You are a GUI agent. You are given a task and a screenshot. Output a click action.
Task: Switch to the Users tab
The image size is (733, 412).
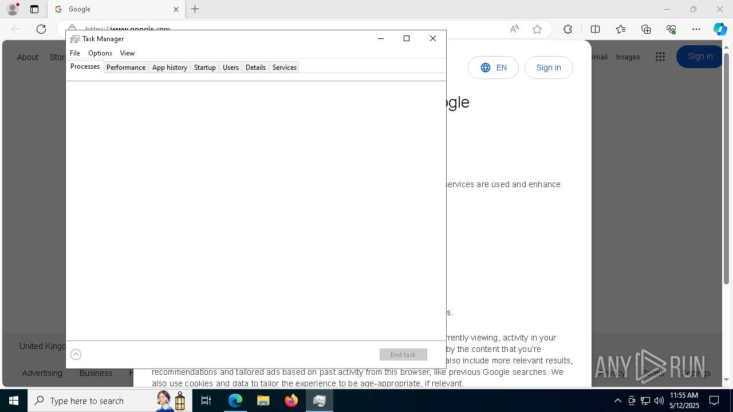point(231,68)
